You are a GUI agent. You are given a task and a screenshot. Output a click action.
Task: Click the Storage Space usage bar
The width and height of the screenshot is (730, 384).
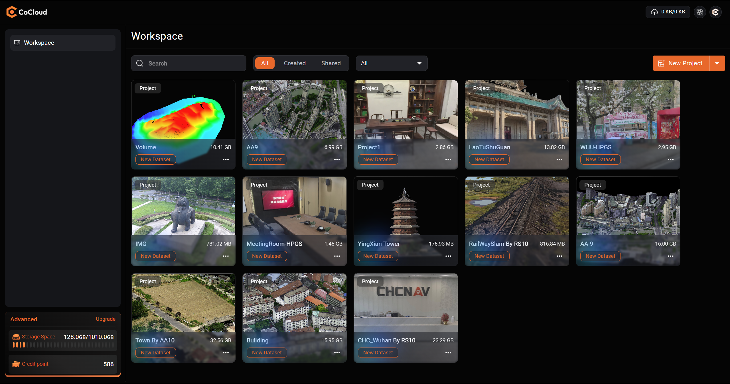click(x=63, y=344)
